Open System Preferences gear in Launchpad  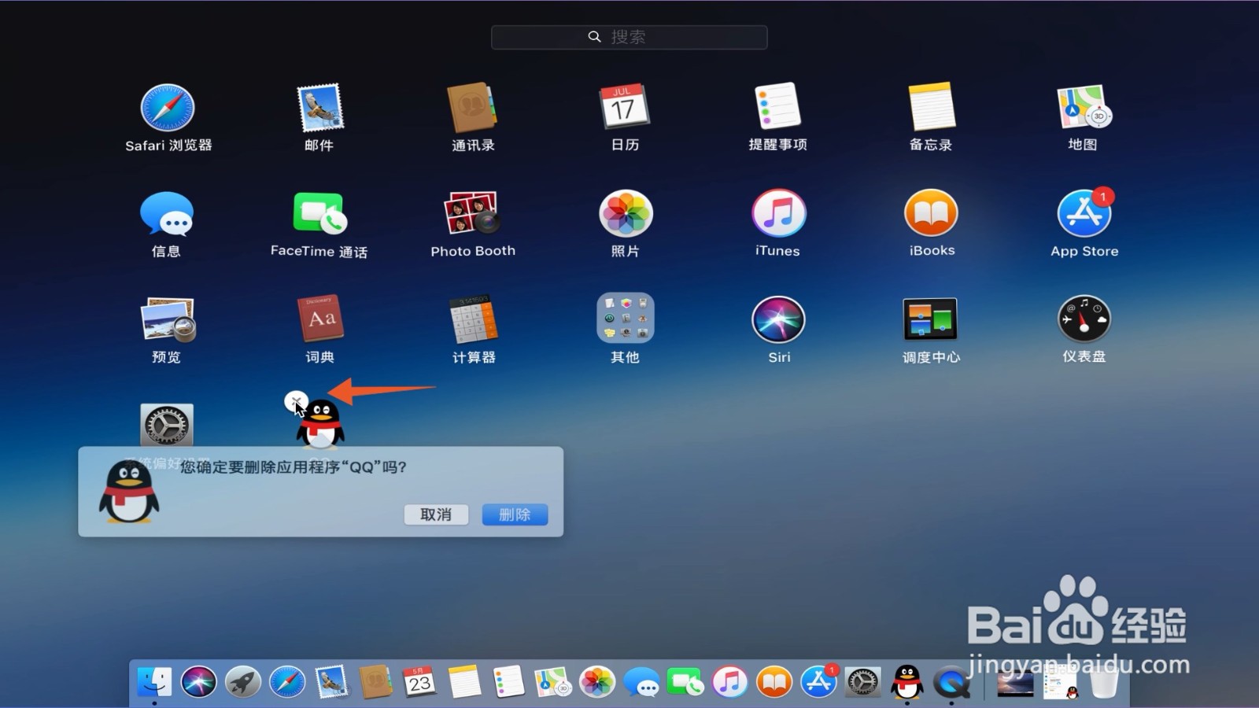tap(167, 426)
